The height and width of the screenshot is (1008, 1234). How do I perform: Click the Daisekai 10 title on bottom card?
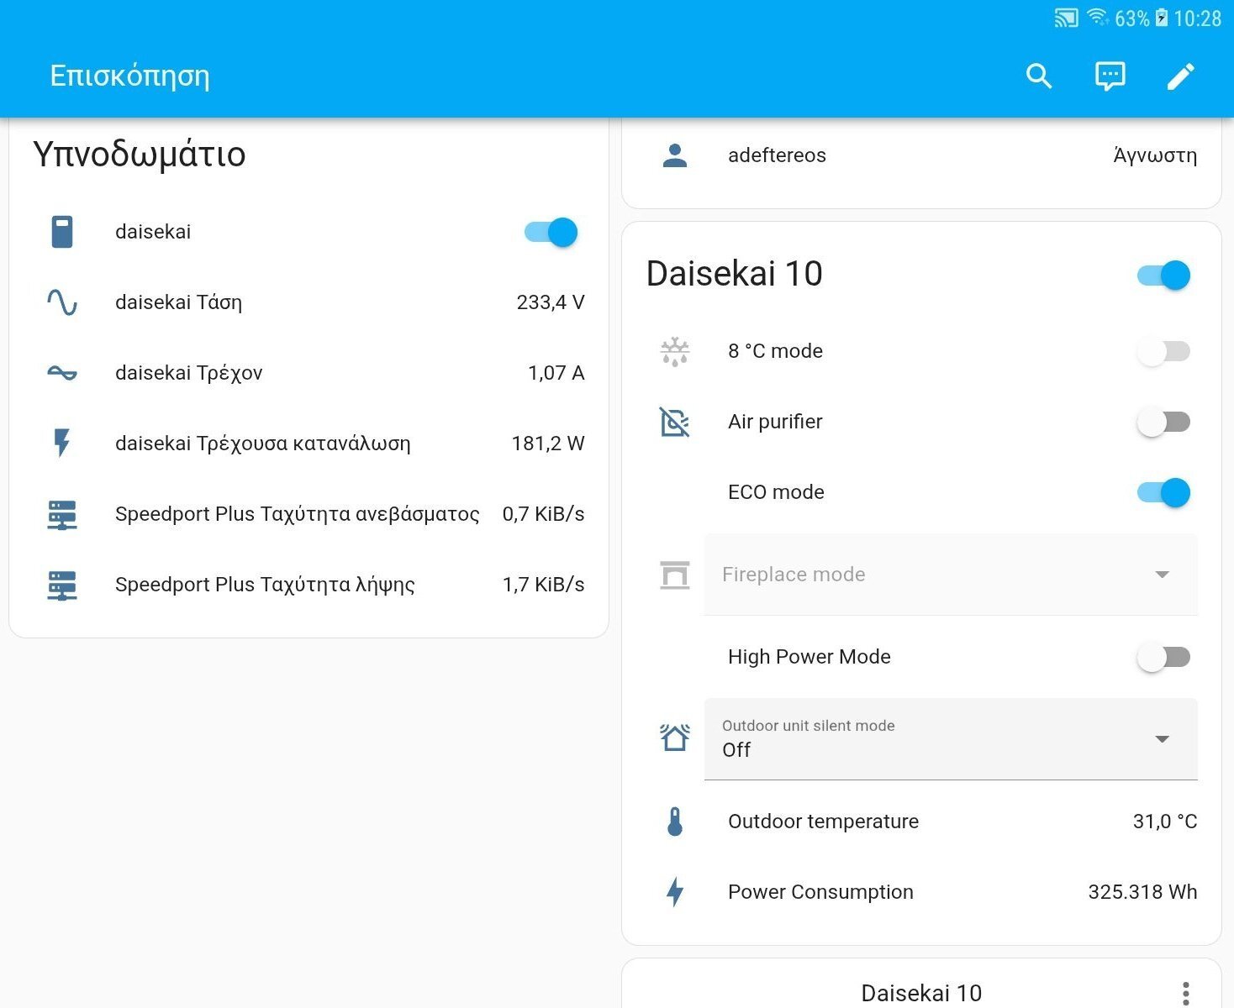(x=921, y=993)
